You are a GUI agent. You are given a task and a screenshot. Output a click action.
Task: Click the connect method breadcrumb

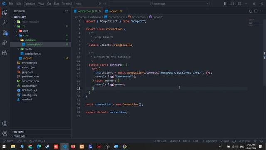point(155,17)
